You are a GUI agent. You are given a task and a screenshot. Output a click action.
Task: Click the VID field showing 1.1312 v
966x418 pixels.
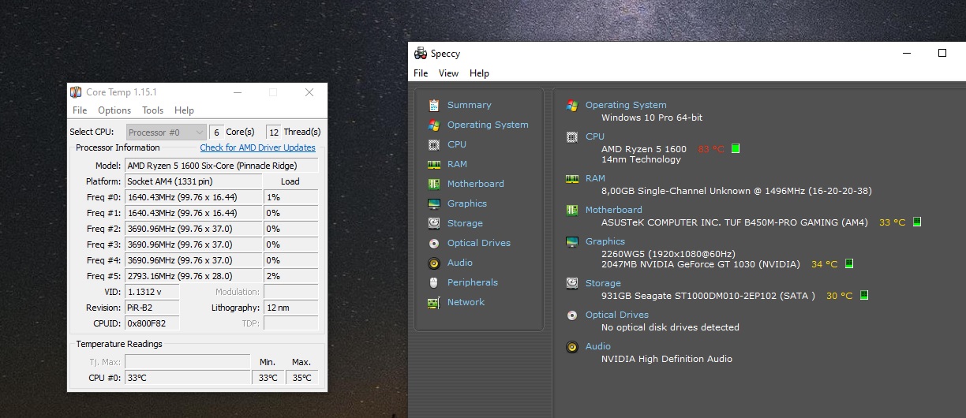click(x=152, y=292)
